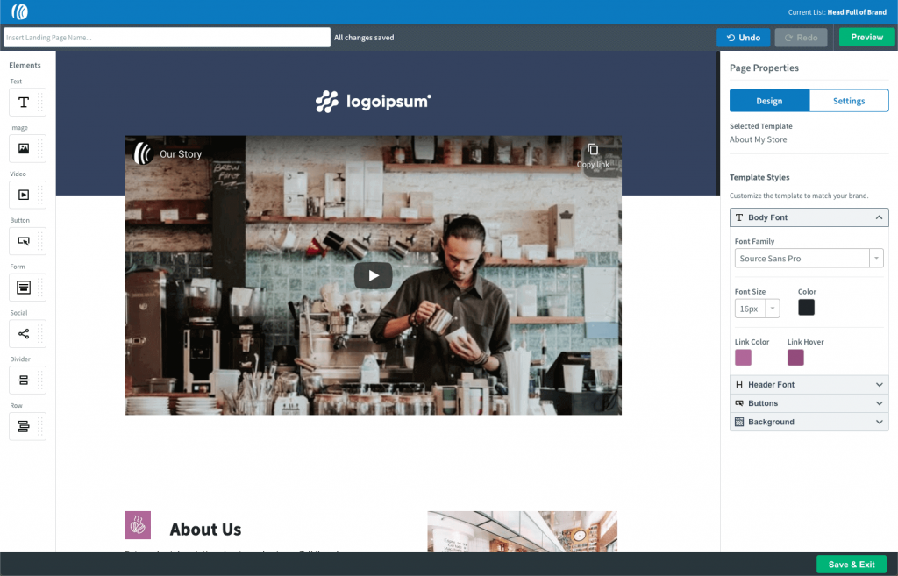Select the Divider element icon
Viewport: 898px width, 576px height.
pos(24,380)
